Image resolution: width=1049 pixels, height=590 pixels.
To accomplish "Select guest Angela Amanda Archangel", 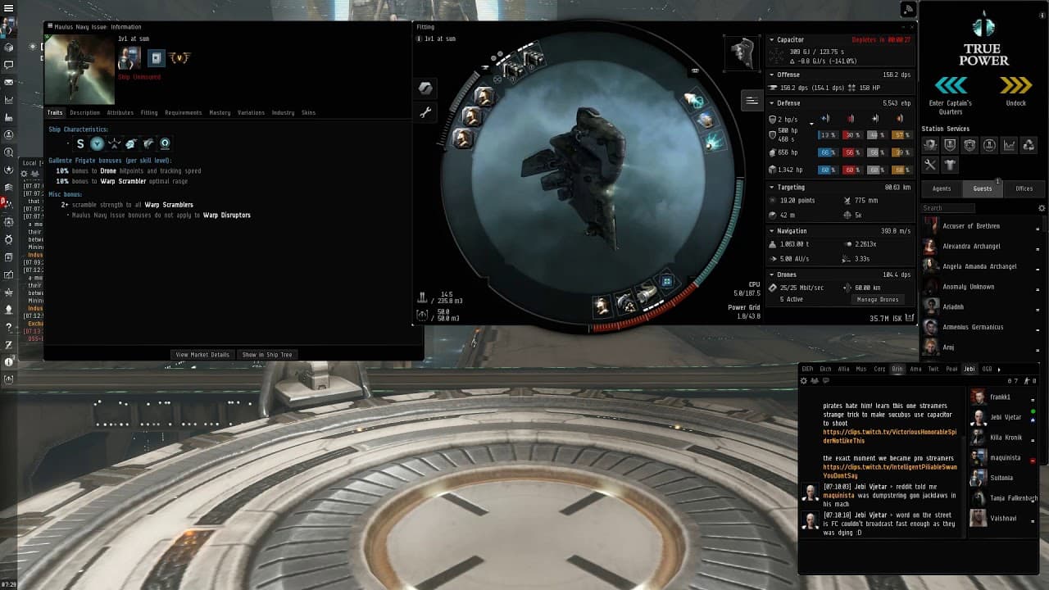I will coord(983,266).
